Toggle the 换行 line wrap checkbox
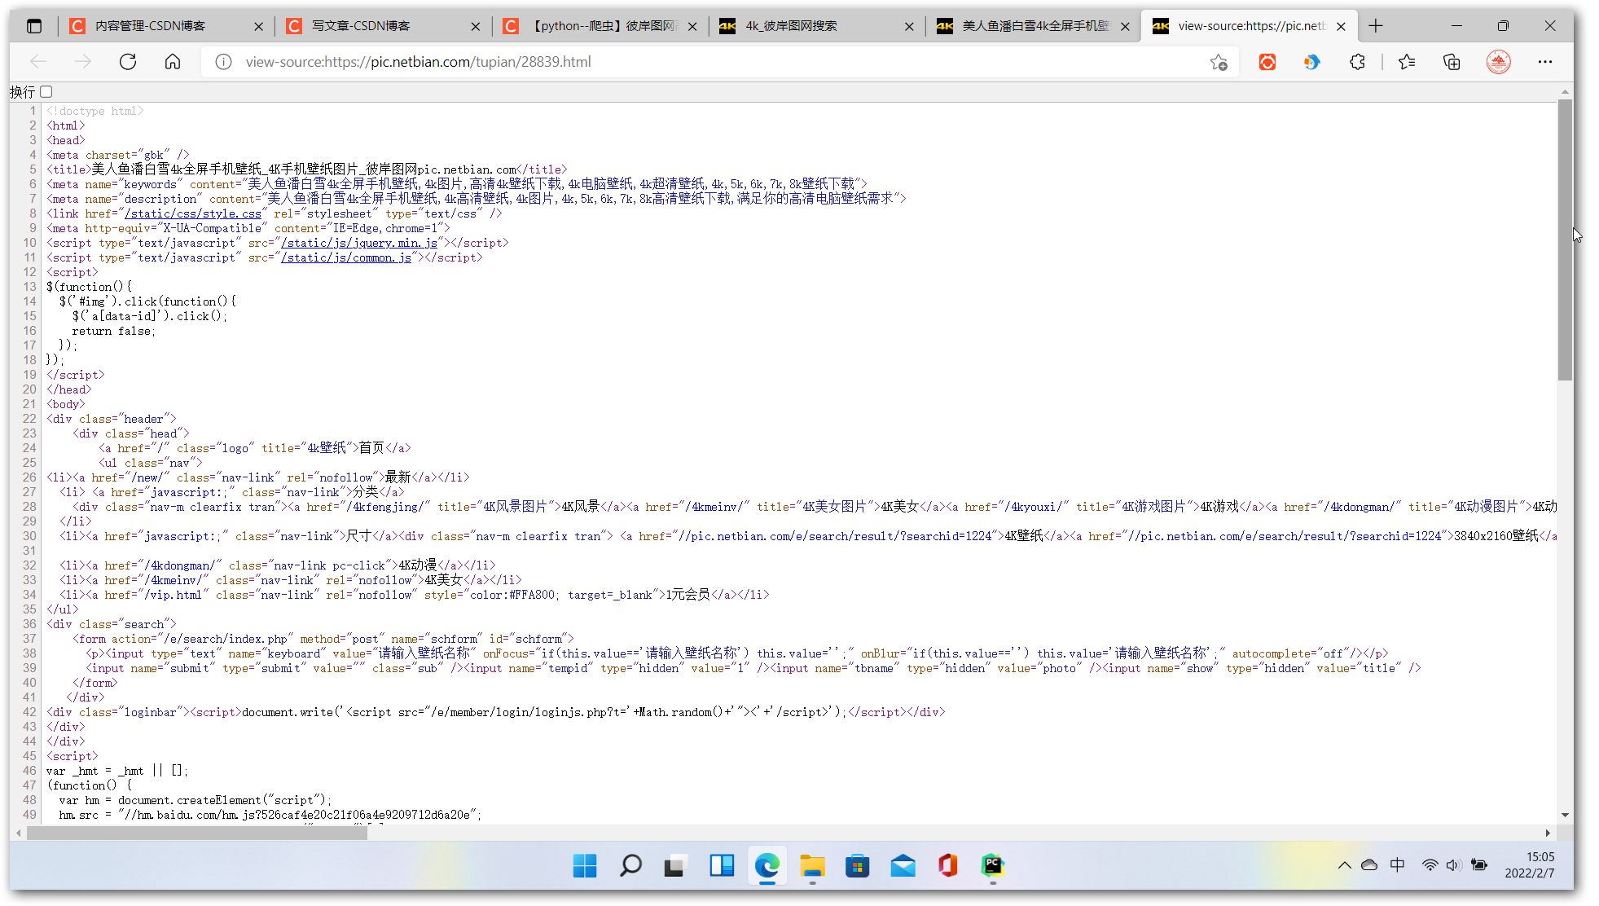 pos(46,92)
